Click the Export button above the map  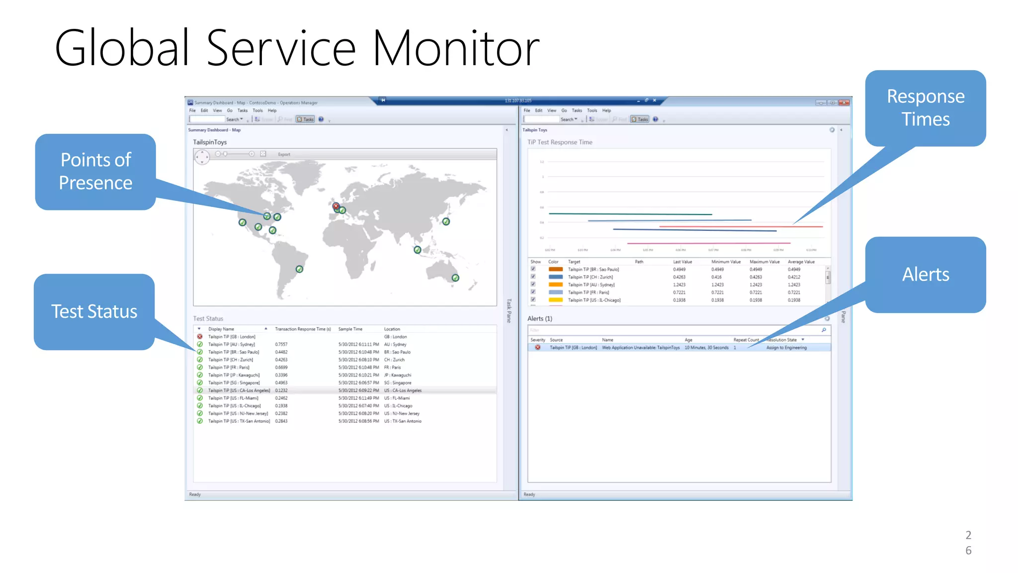(284, 154)
